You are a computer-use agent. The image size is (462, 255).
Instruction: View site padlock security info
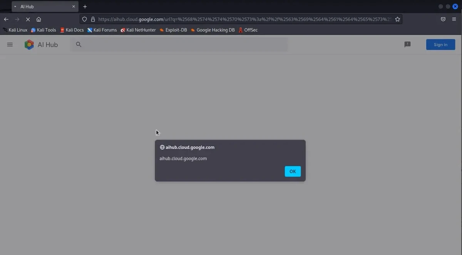point(93,19)
